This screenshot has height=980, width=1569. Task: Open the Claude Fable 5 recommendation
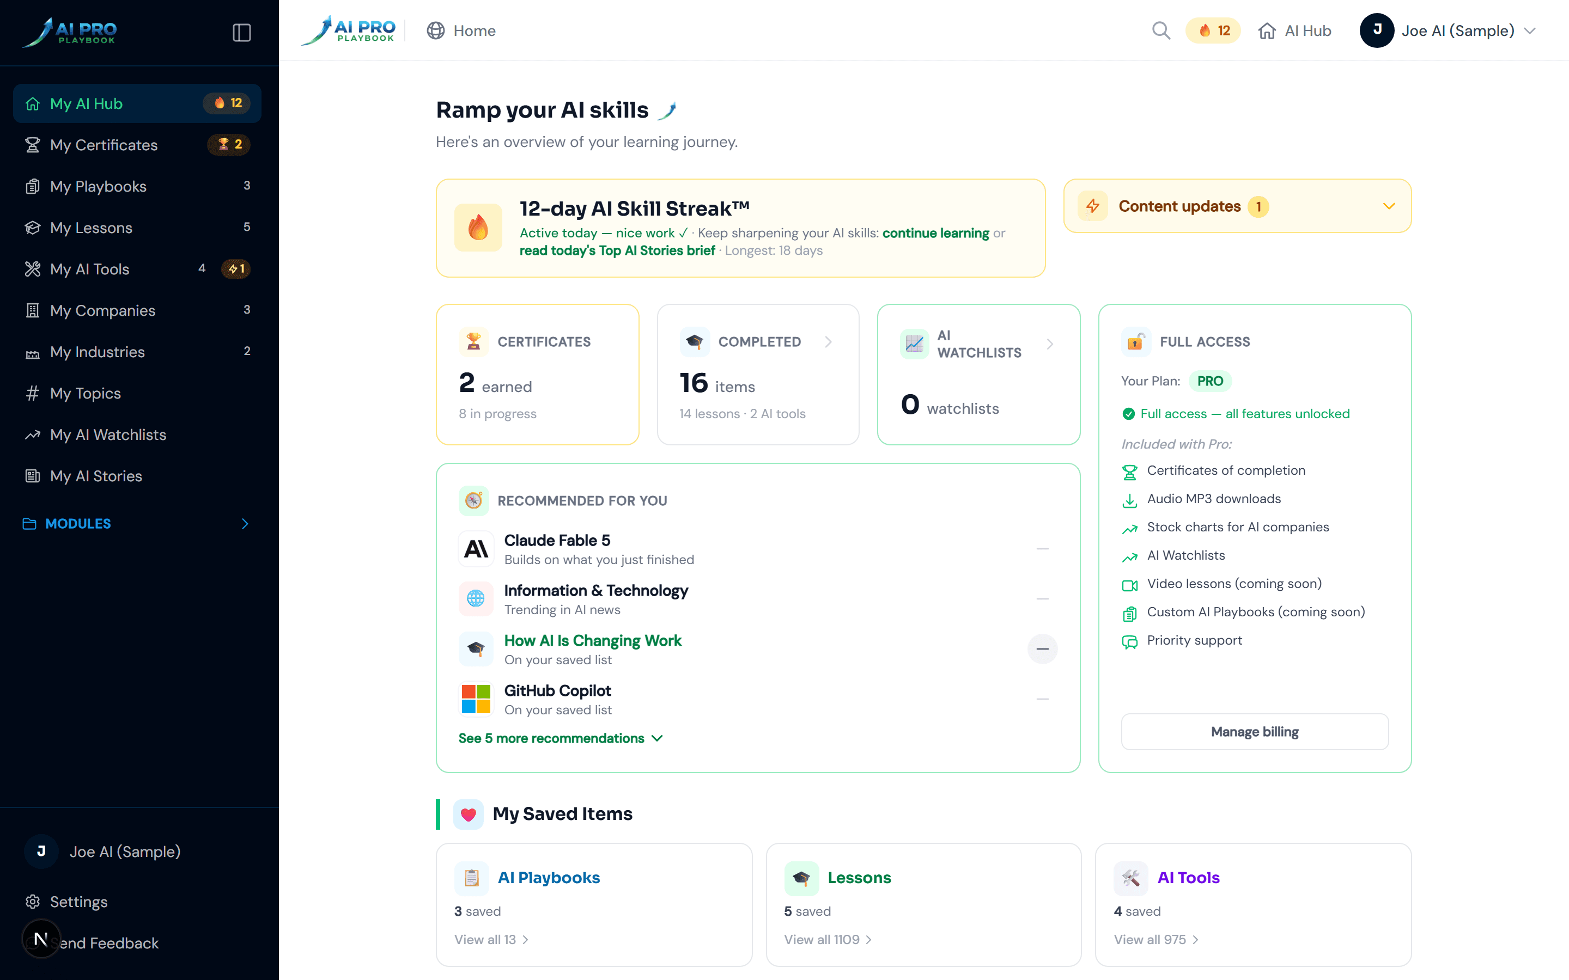point(557,540)
